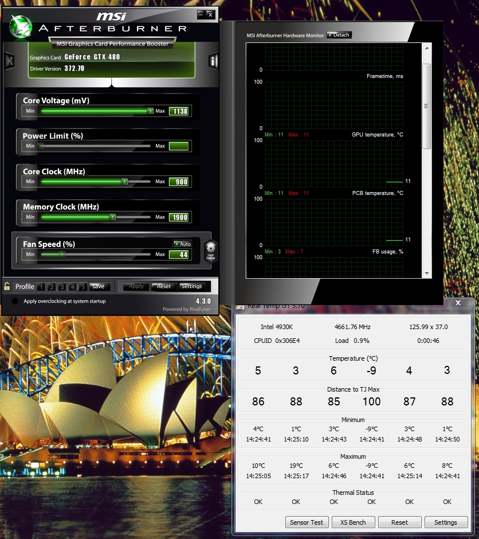The width and height of the screenshot is (479, 539).
Task: Open Real Temp Settings
Action: point(446,522)
